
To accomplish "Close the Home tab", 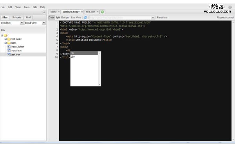I will (x=59, y=11).
